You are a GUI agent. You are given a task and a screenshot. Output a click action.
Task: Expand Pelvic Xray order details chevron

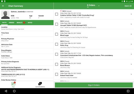click(x=131, y=44)
